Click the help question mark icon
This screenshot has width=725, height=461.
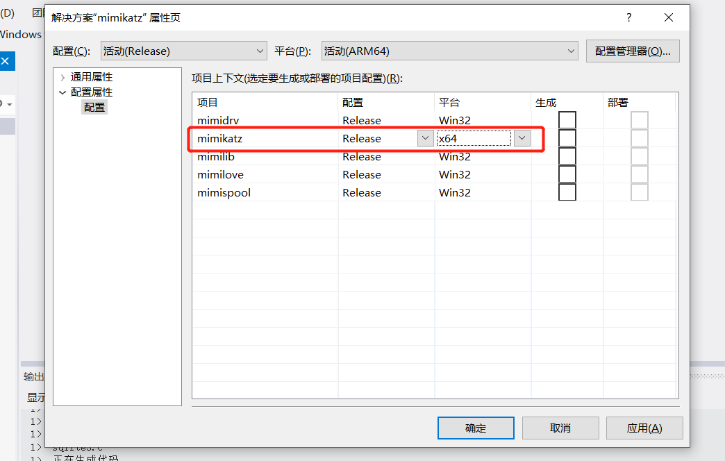[628, 17]
